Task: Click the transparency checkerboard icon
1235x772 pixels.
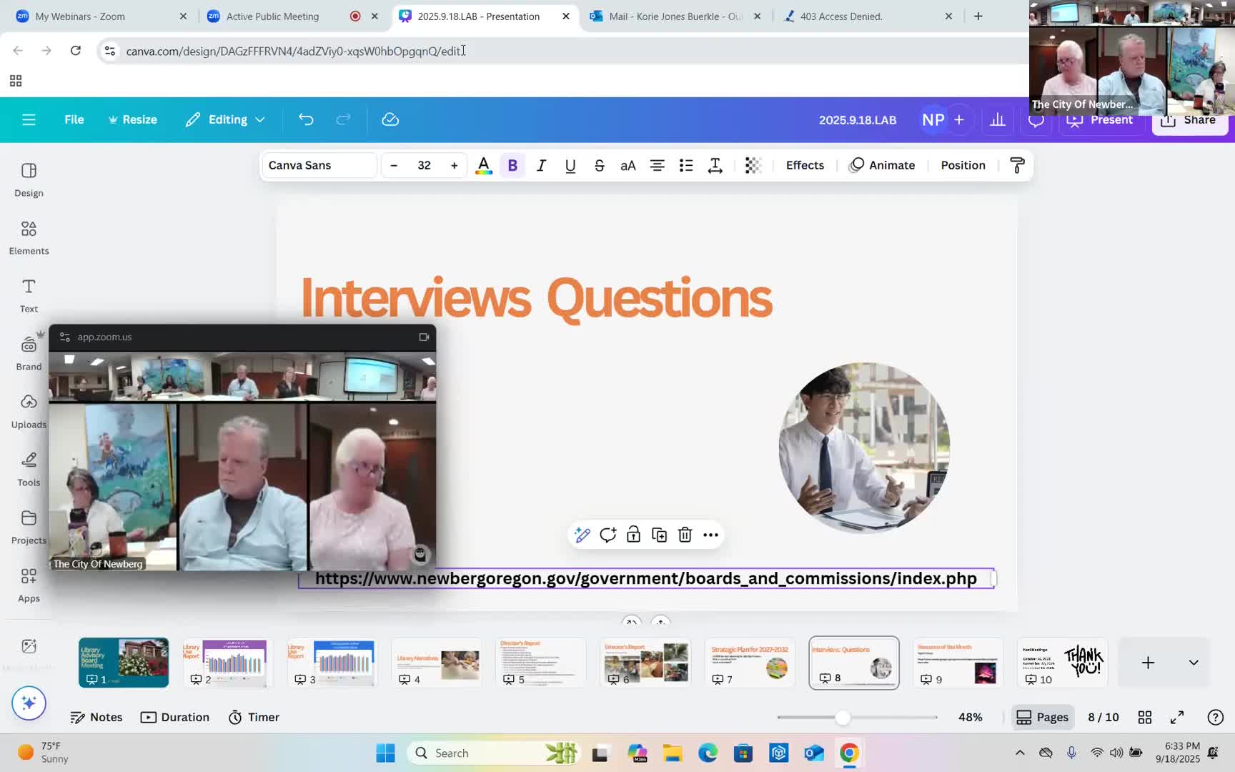Action: click(753, 165)
